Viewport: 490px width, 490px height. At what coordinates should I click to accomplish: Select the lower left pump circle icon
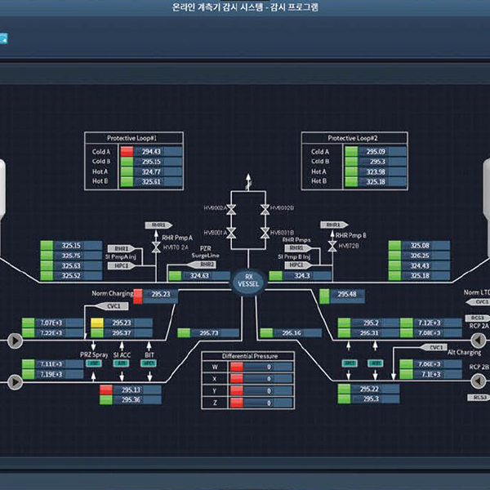(16, 381)
